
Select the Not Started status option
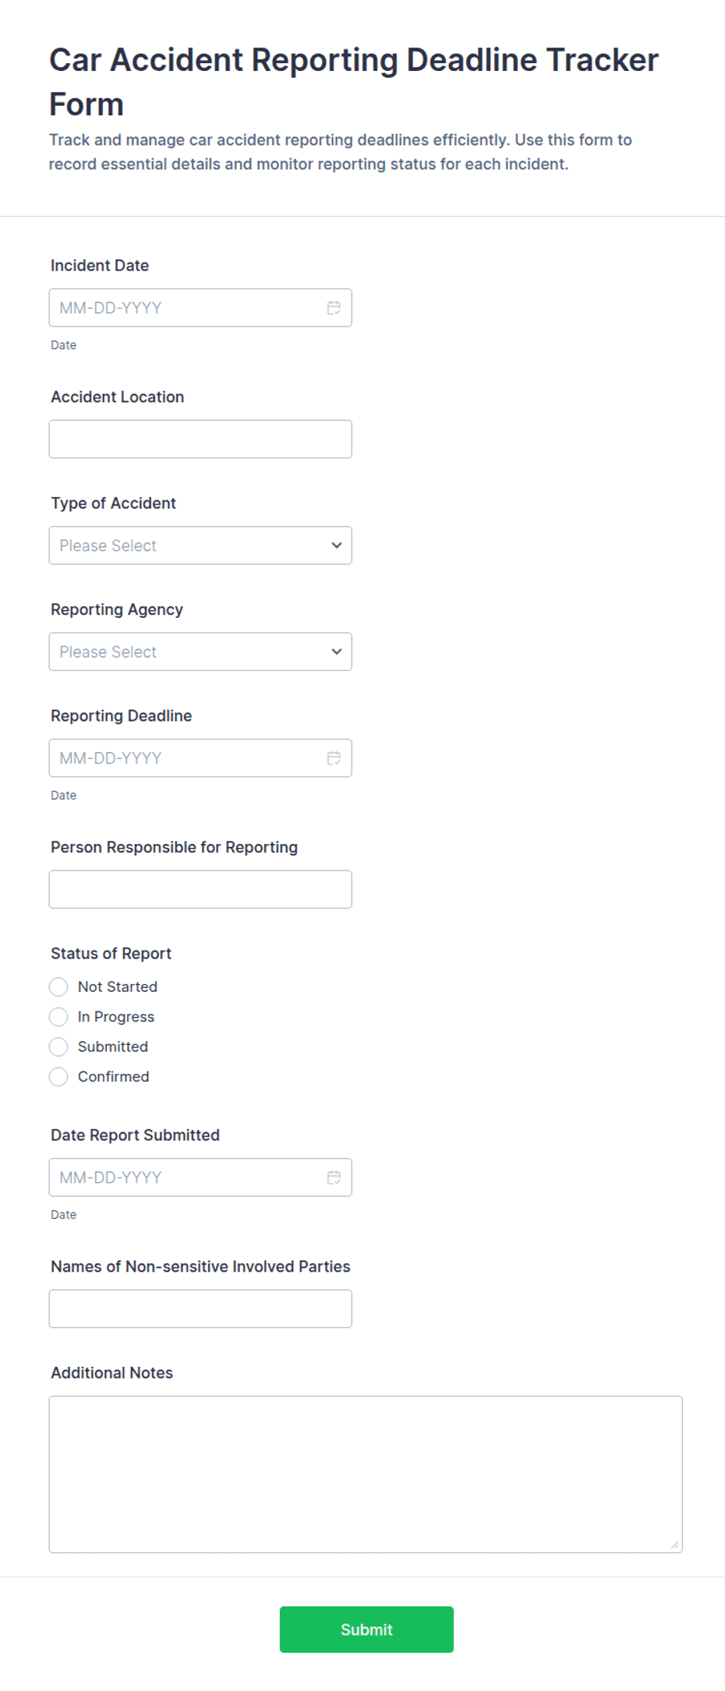pos(58,987)
